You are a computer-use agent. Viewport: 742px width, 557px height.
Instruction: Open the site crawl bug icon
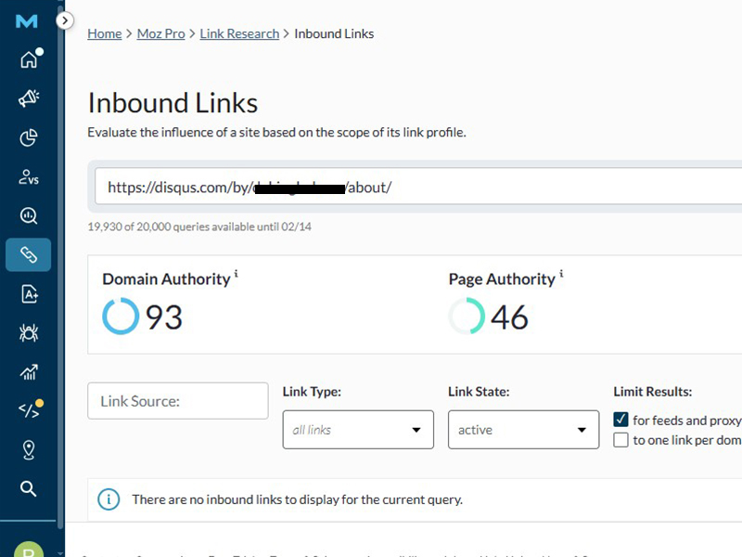tap(29, 333)
